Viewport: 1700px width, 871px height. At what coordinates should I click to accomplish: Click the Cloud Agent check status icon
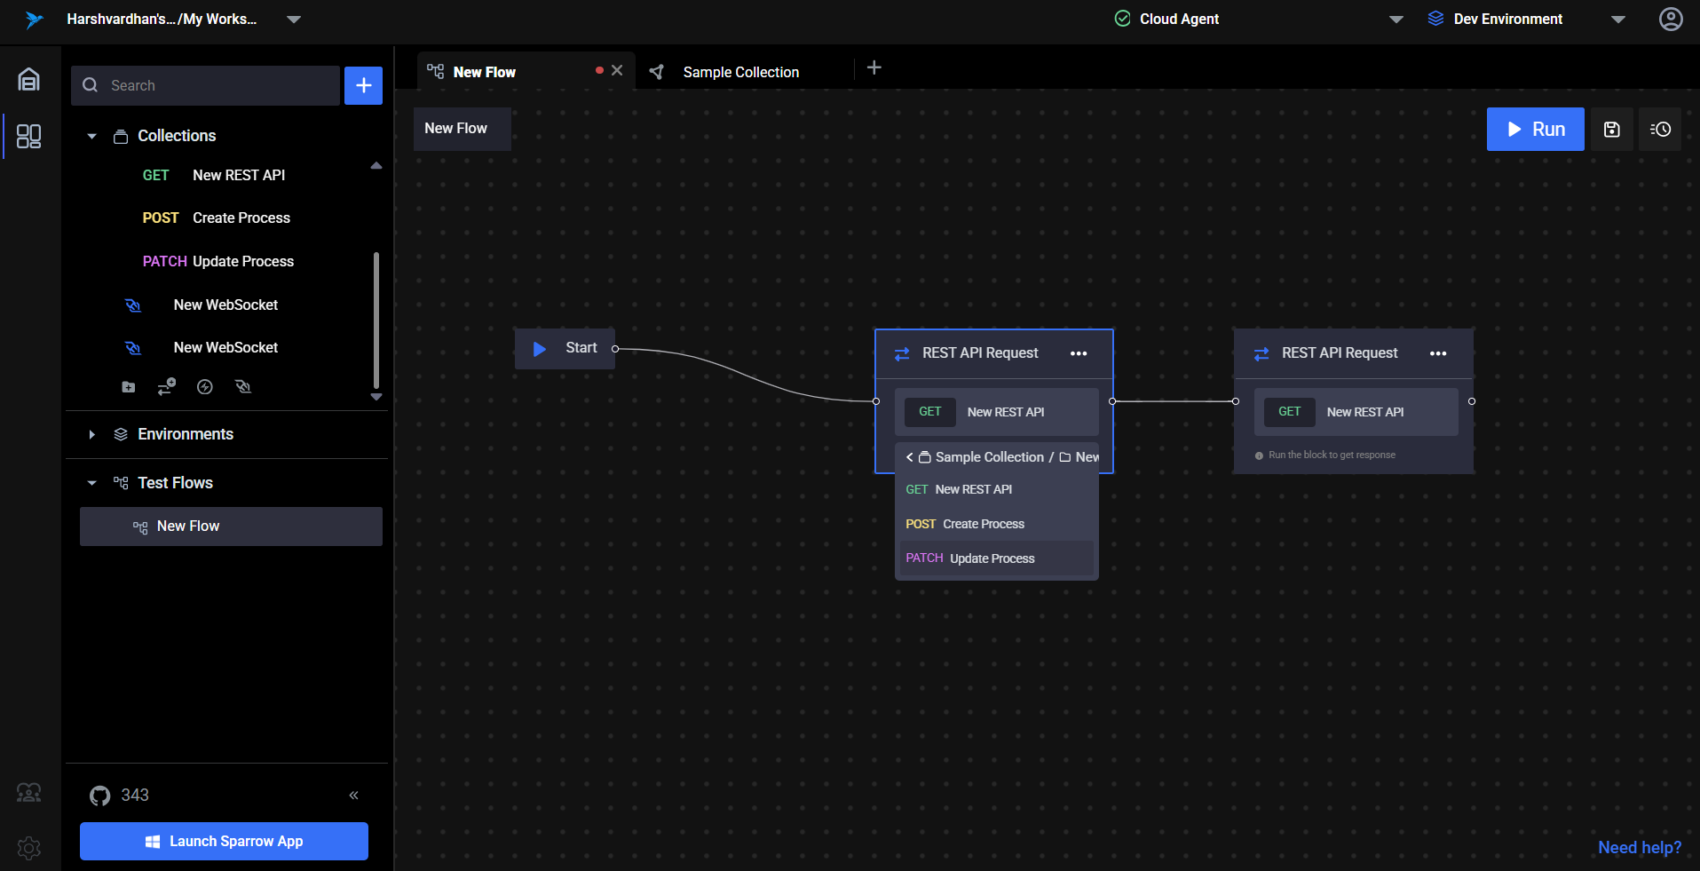pos(1122,19)
